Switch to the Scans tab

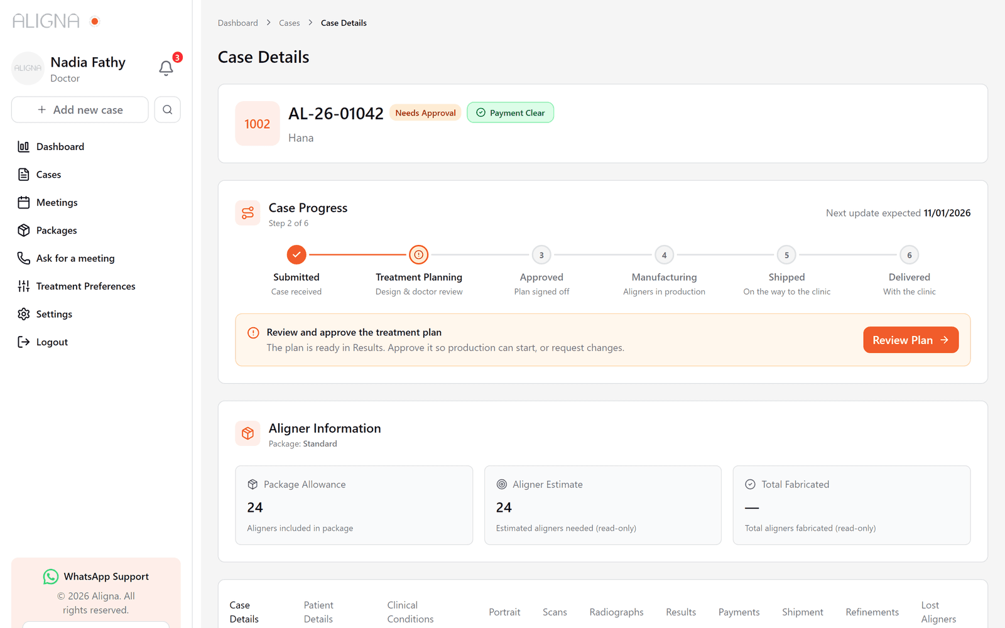tap(555, 612)
